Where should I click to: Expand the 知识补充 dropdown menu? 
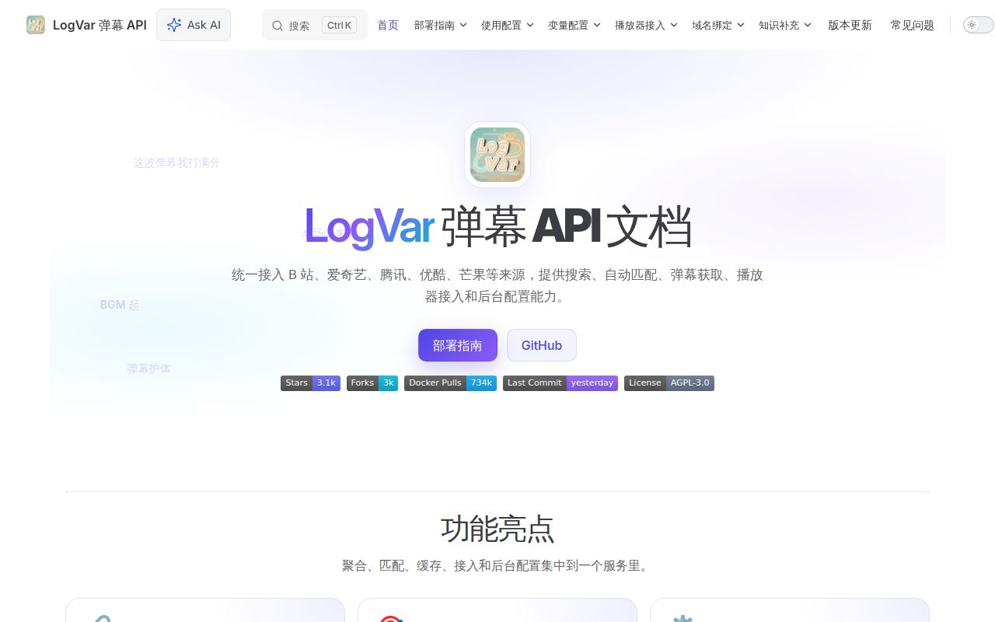(784, 25)
